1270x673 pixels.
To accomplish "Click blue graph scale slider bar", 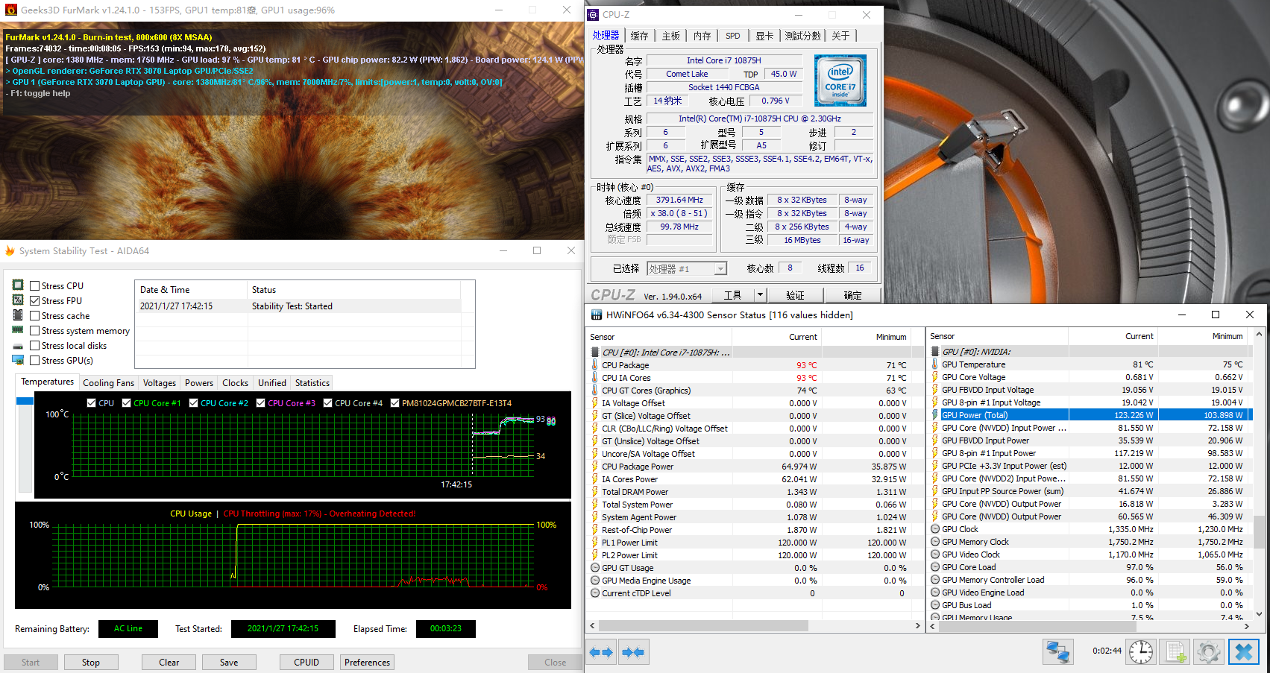I will coord(25,401).
